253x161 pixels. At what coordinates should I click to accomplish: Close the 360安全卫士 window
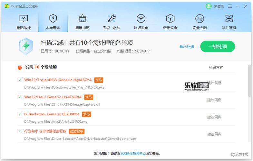tap(246, 6)
